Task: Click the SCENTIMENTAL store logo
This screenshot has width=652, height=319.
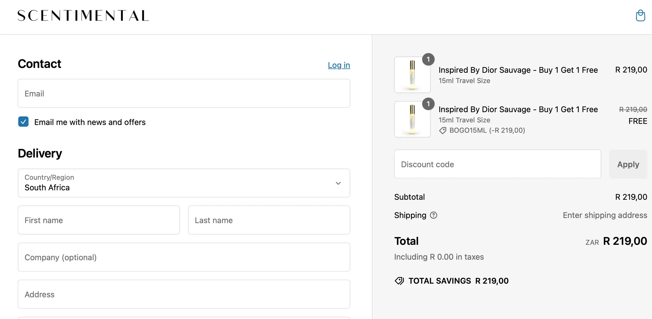Action: [83, 15]
